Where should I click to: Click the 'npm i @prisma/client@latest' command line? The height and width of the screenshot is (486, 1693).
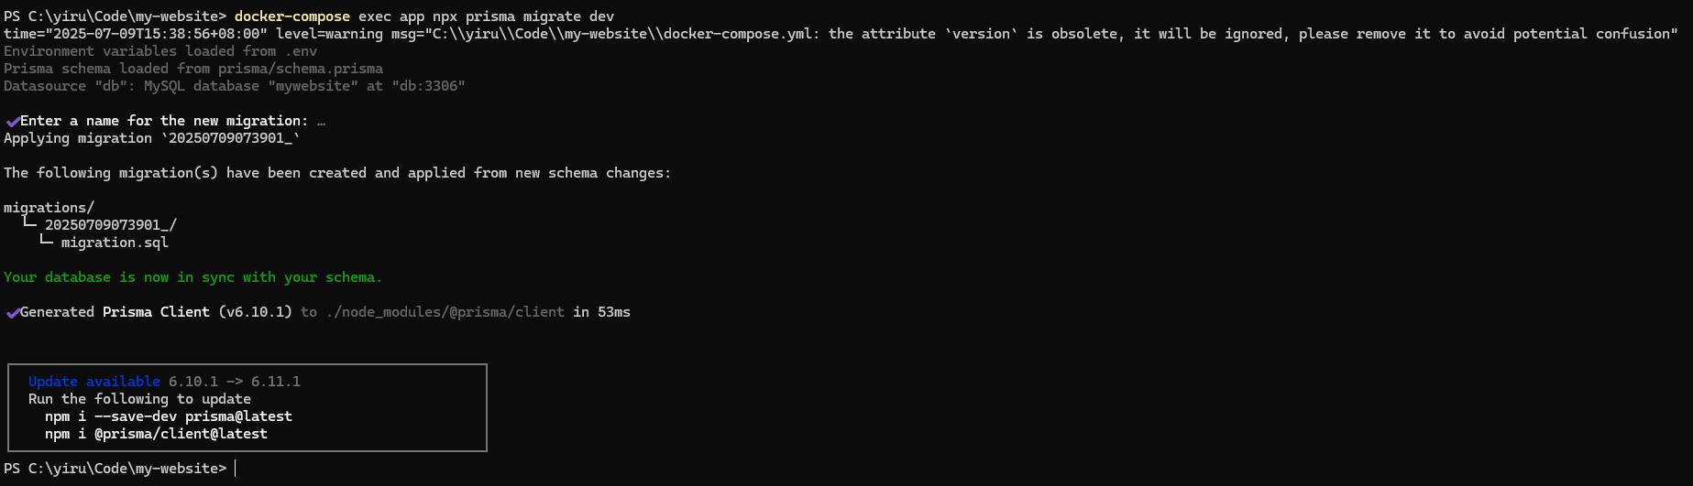click(x=156, y=434)
